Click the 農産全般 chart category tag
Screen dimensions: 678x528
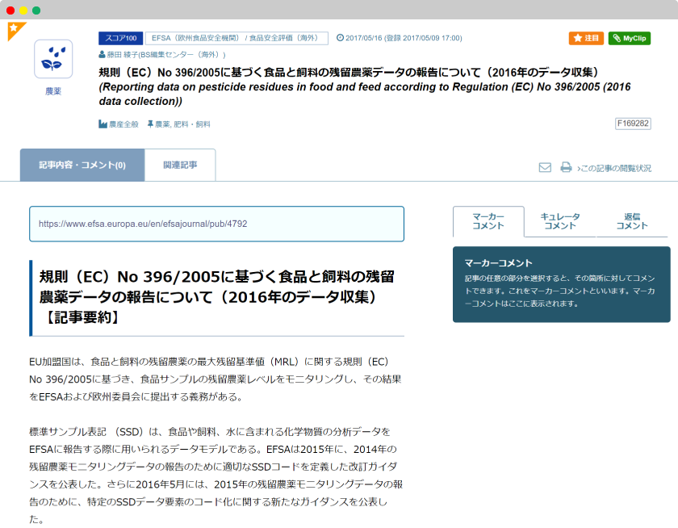119,124
